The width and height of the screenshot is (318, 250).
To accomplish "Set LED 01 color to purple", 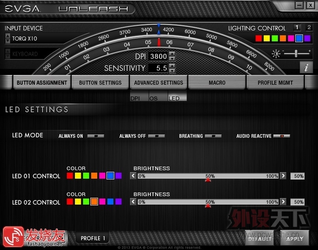I will (119, 176).
